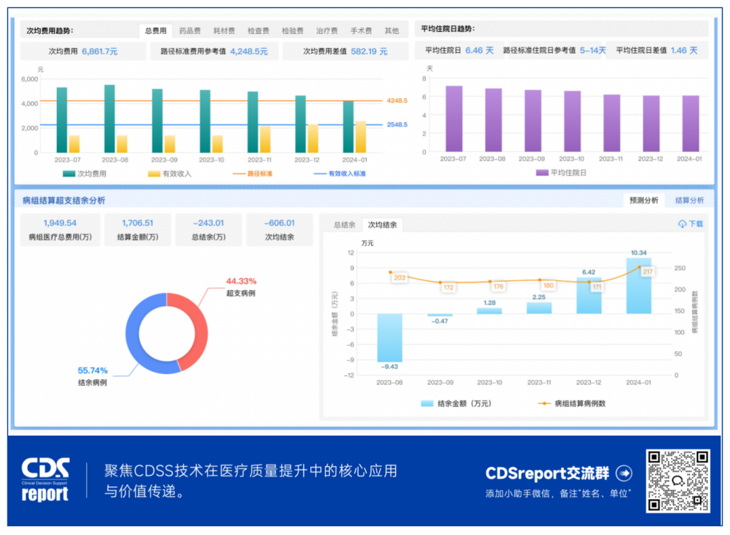The height and width of the screenshot is (535, 730).
Task: Click the CDSreport交流群 heading
Action: coord(547,473)
